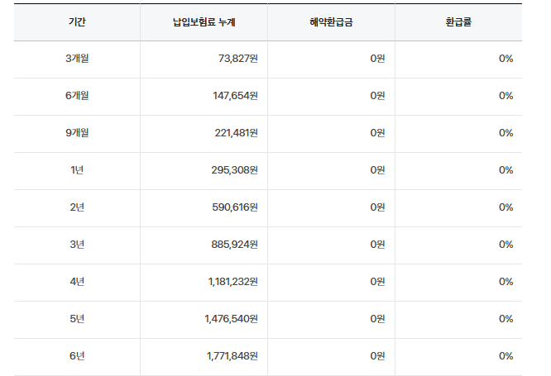
Task: Click the 885,924원 premium value
Action: tap(235, 245)
